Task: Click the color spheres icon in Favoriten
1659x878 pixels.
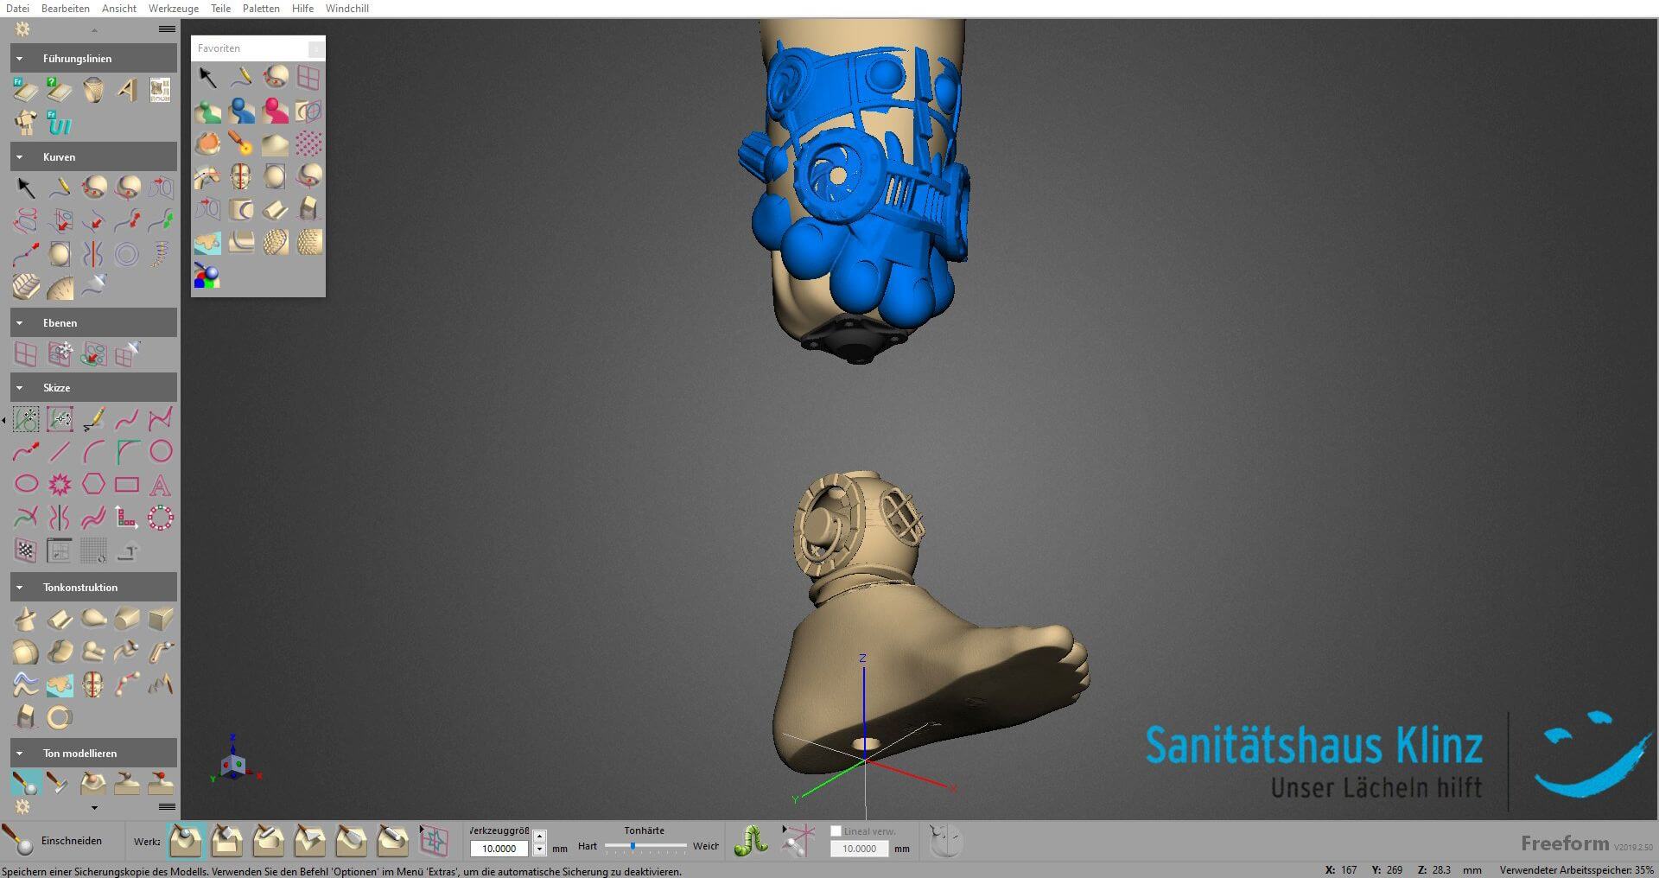Action: tap(207, 277)
